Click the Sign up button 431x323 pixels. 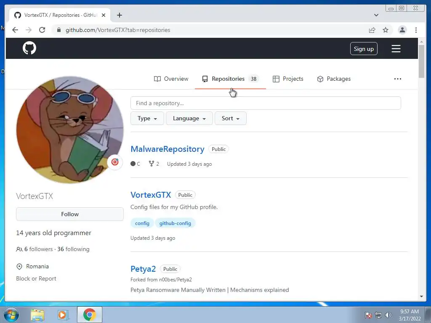[x=364, y=49]
